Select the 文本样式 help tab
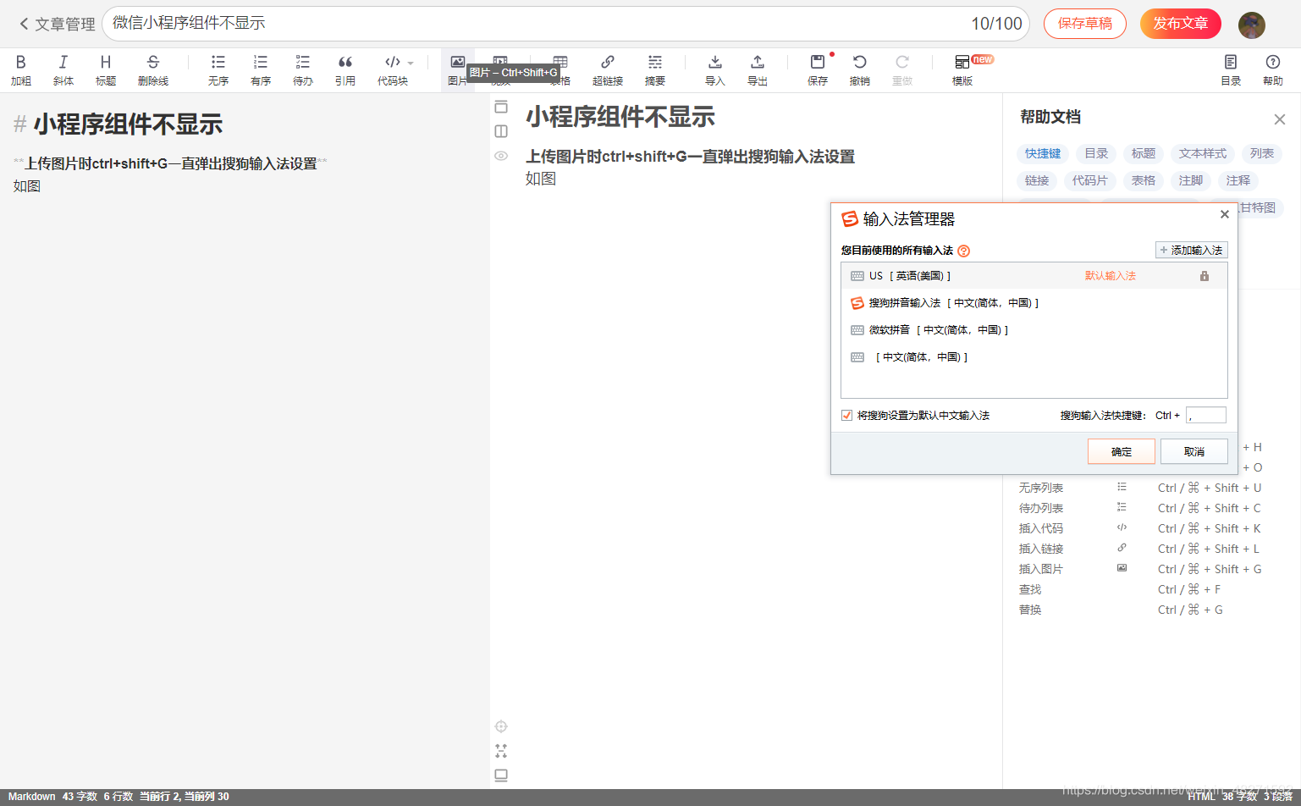 click(x=1203, y=153)
